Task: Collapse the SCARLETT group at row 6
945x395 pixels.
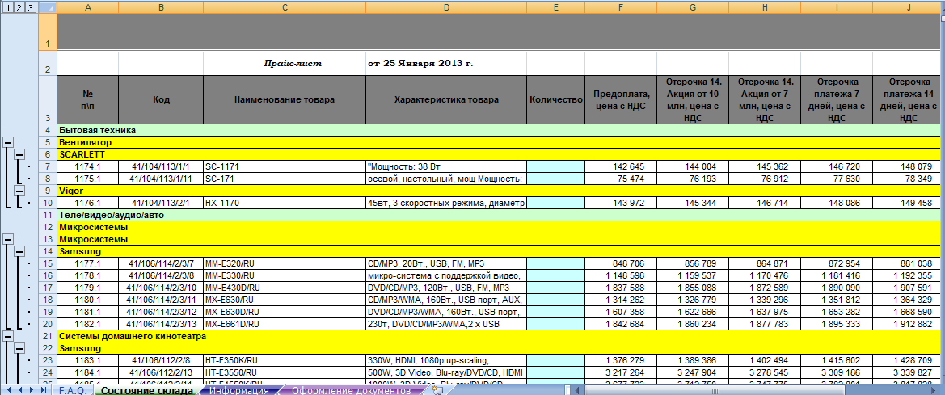Action: 19,154
